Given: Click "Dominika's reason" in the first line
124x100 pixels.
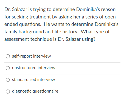Looking at the screenshot, I should (96, 9).
